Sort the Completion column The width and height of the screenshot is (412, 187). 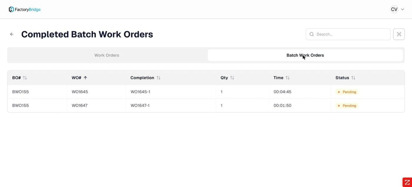[158, 78]
